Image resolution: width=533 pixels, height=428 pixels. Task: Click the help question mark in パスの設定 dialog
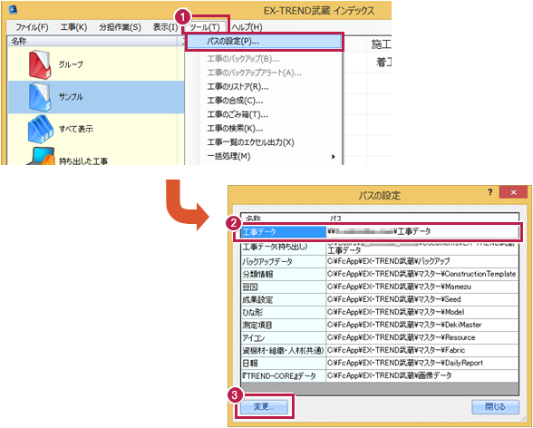(x=490, y=192)
